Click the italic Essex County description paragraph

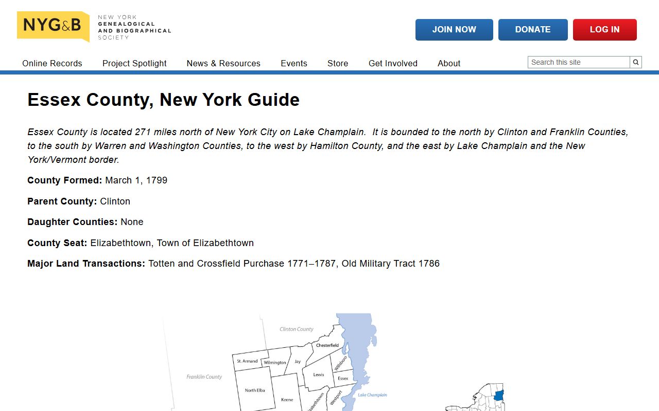[328, 146]
